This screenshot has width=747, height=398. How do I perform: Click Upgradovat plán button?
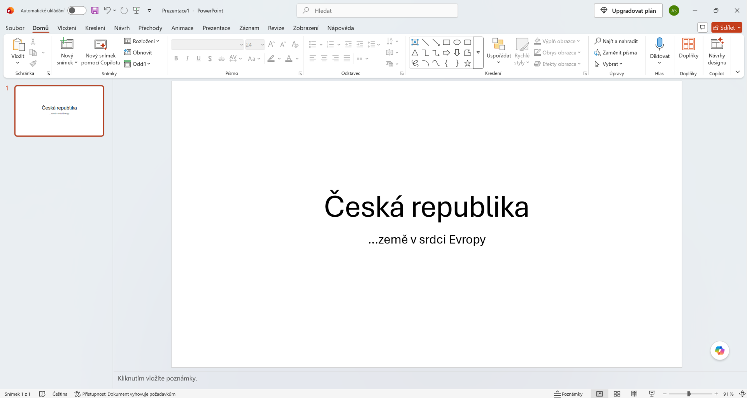[628, 10]
